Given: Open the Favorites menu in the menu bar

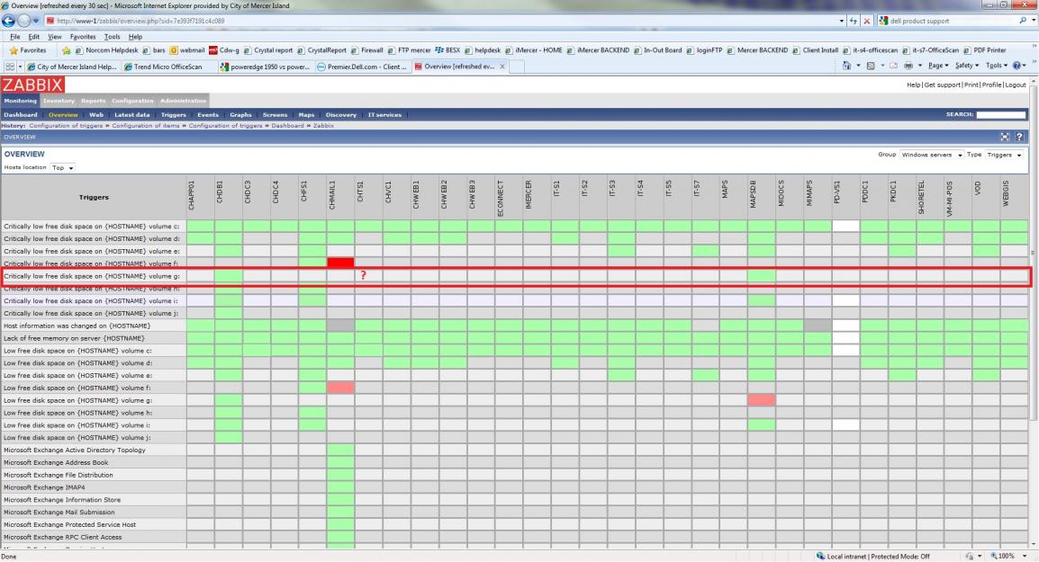Looking at the screenshot, I should point(82,37).
